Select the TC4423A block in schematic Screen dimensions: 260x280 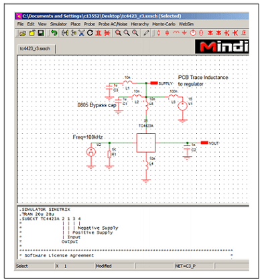[x=146, y=143]
